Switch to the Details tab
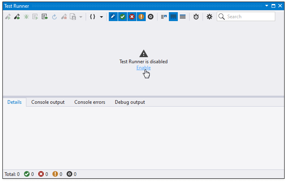This screenshot has width=287, height=182. [15, 102]
